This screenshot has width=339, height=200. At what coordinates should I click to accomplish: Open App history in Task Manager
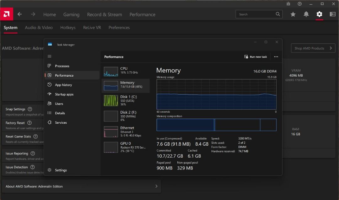click(72, 85)
